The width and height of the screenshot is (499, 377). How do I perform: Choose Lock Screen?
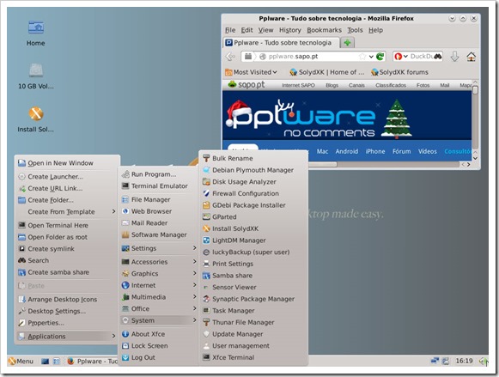pyautogui.click(x=159, y=346)
